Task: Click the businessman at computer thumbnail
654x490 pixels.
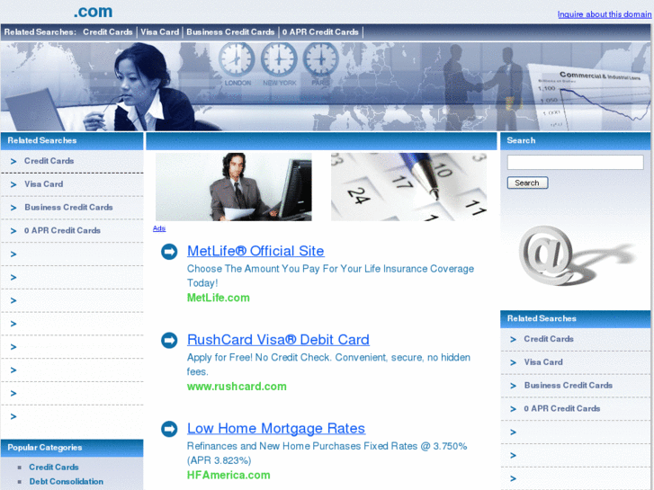Action: [234, 187]
